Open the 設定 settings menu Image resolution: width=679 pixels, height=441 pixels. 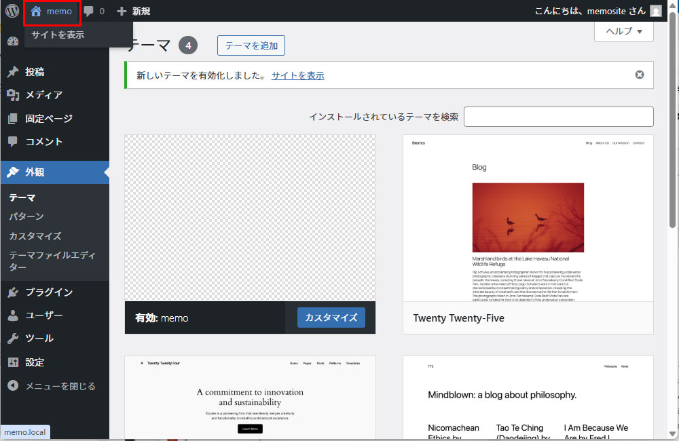tap(35, 362)
